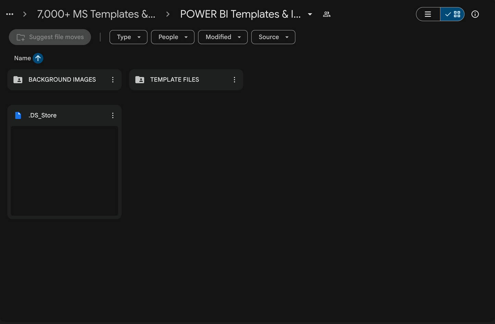This screenshot has width=495, height=324.
Task: Click the TEMPLATE FILES shared folder icon
Action: (140, 80)
